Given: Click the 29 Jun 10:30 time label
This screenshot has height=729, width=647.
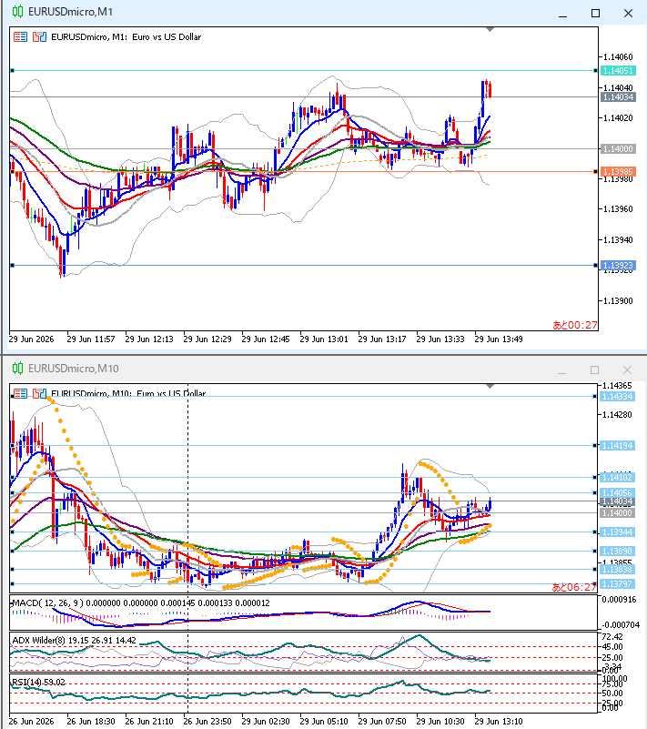Looking at the screenshot, I should [440, 722].
